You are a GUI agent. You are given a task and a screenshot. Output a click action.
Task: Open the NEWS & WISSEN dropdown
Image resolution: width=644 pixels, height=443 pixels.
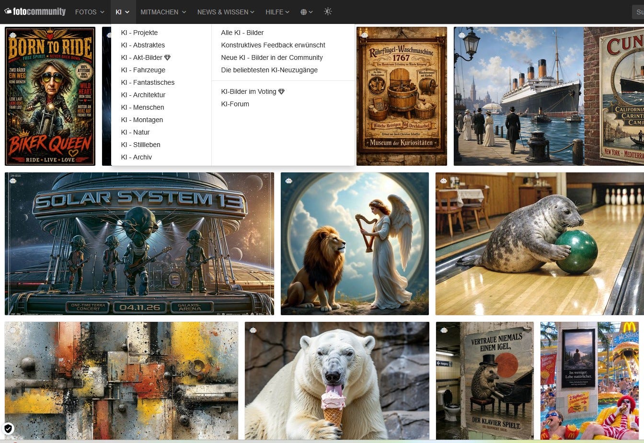coord(226,12)
